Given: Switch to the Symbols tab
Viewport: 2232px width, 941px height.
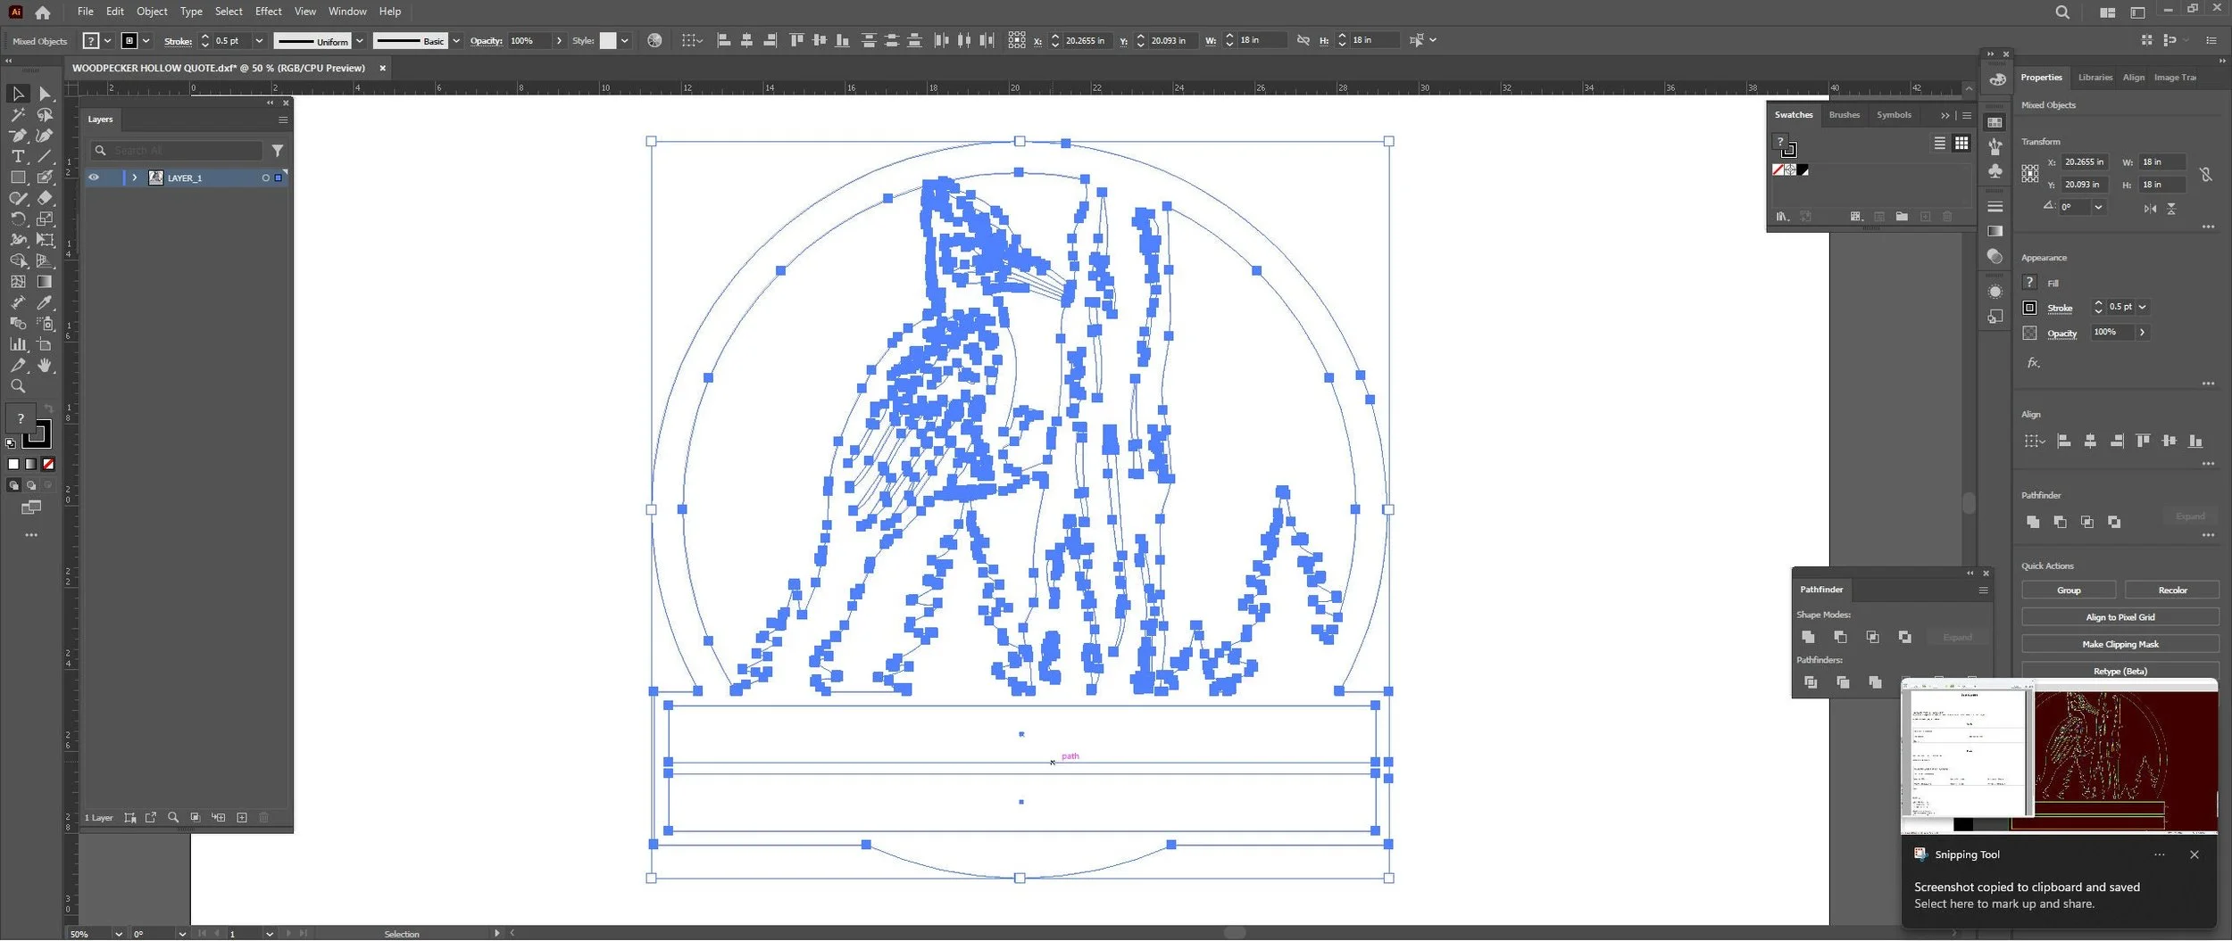Looking at the screenshot, I should [x=1894, y=115].
